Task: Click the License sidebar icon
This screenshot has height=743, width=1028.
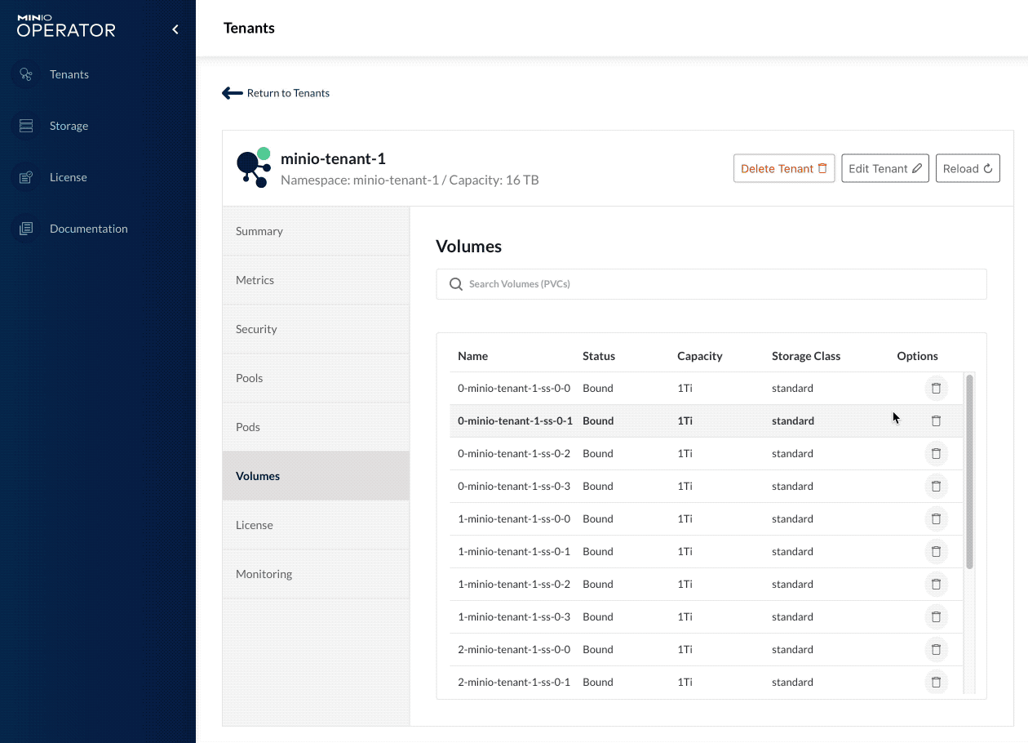Action: click(x=26, y=177)
